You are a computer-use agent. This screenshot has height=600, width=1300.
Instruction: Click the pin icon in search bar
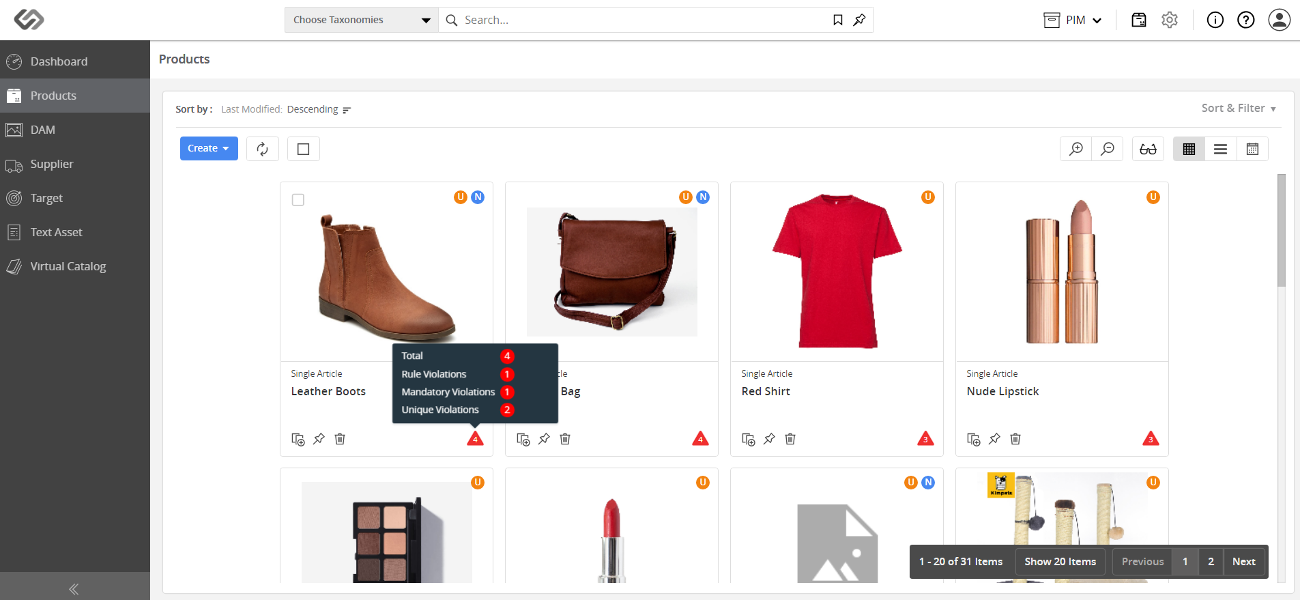(860, 20)
